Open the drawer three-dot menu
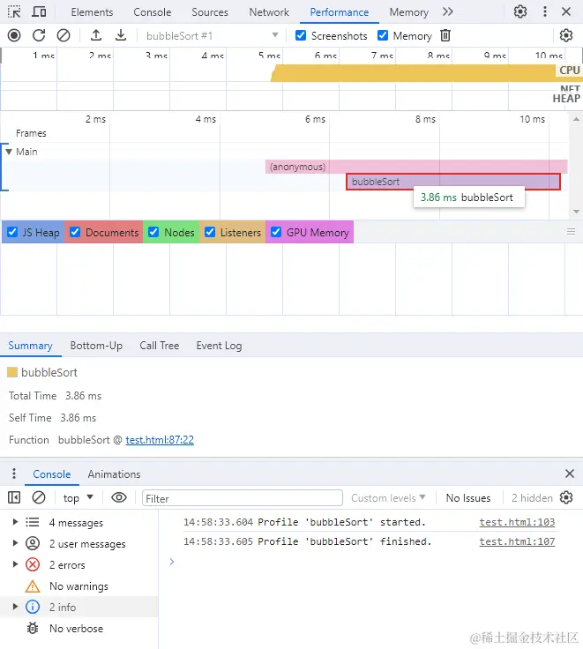 [14, 474]
